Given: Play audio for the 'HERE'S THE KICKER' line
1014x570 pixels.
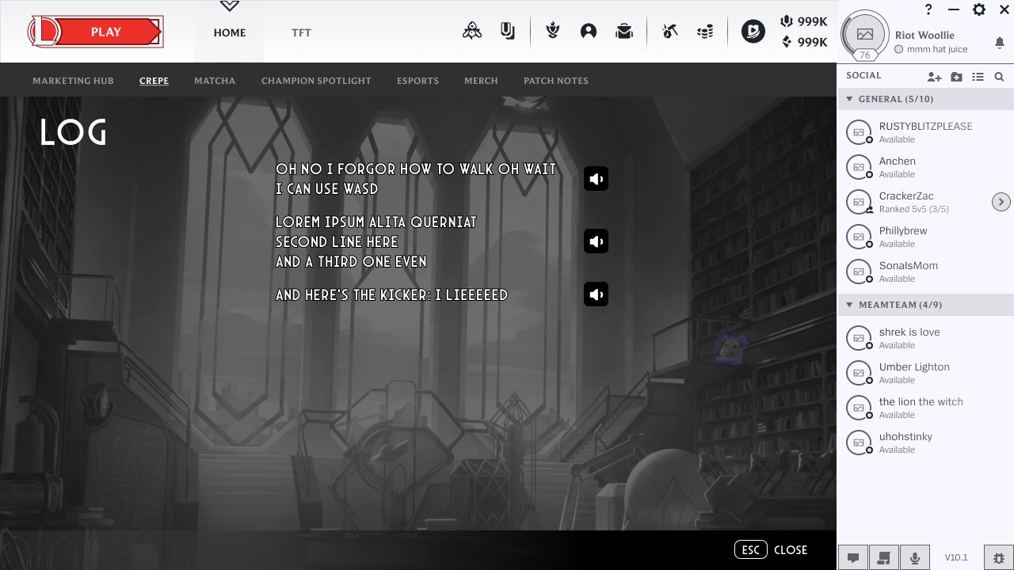Looking at the screenshot, I should (597, 294).
